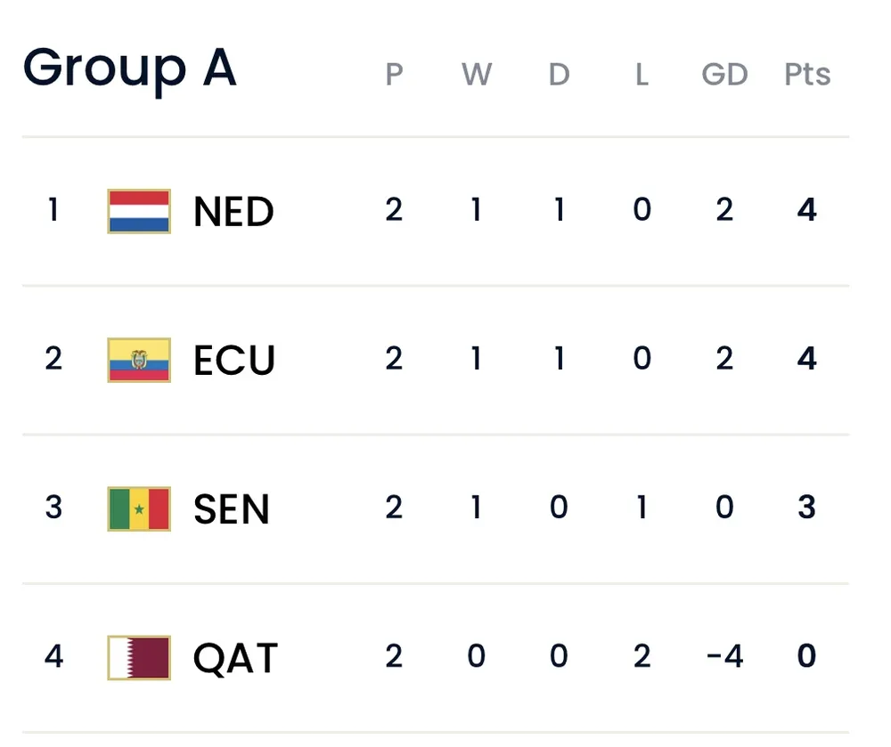Viewport: 891px width, 747px height.
Task: Click Qatar's points total of 0
Action: (x=807, y=657)
